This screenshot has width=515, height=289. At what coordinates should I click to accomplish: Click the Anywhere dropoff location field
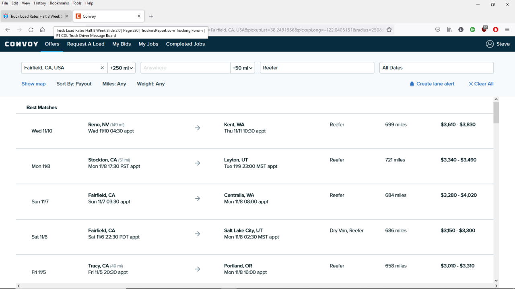click(x=185, y=68)
